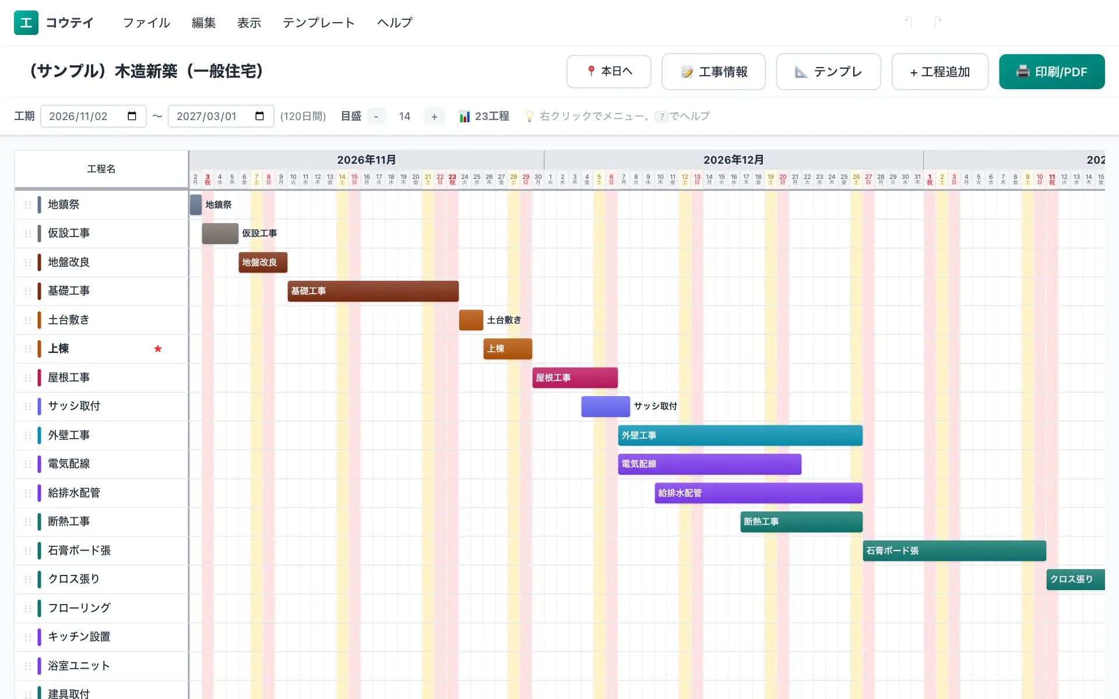Select the 屋根工事 gantt bar
Viewport: 1119px width, 699px height.
(575, 377)
